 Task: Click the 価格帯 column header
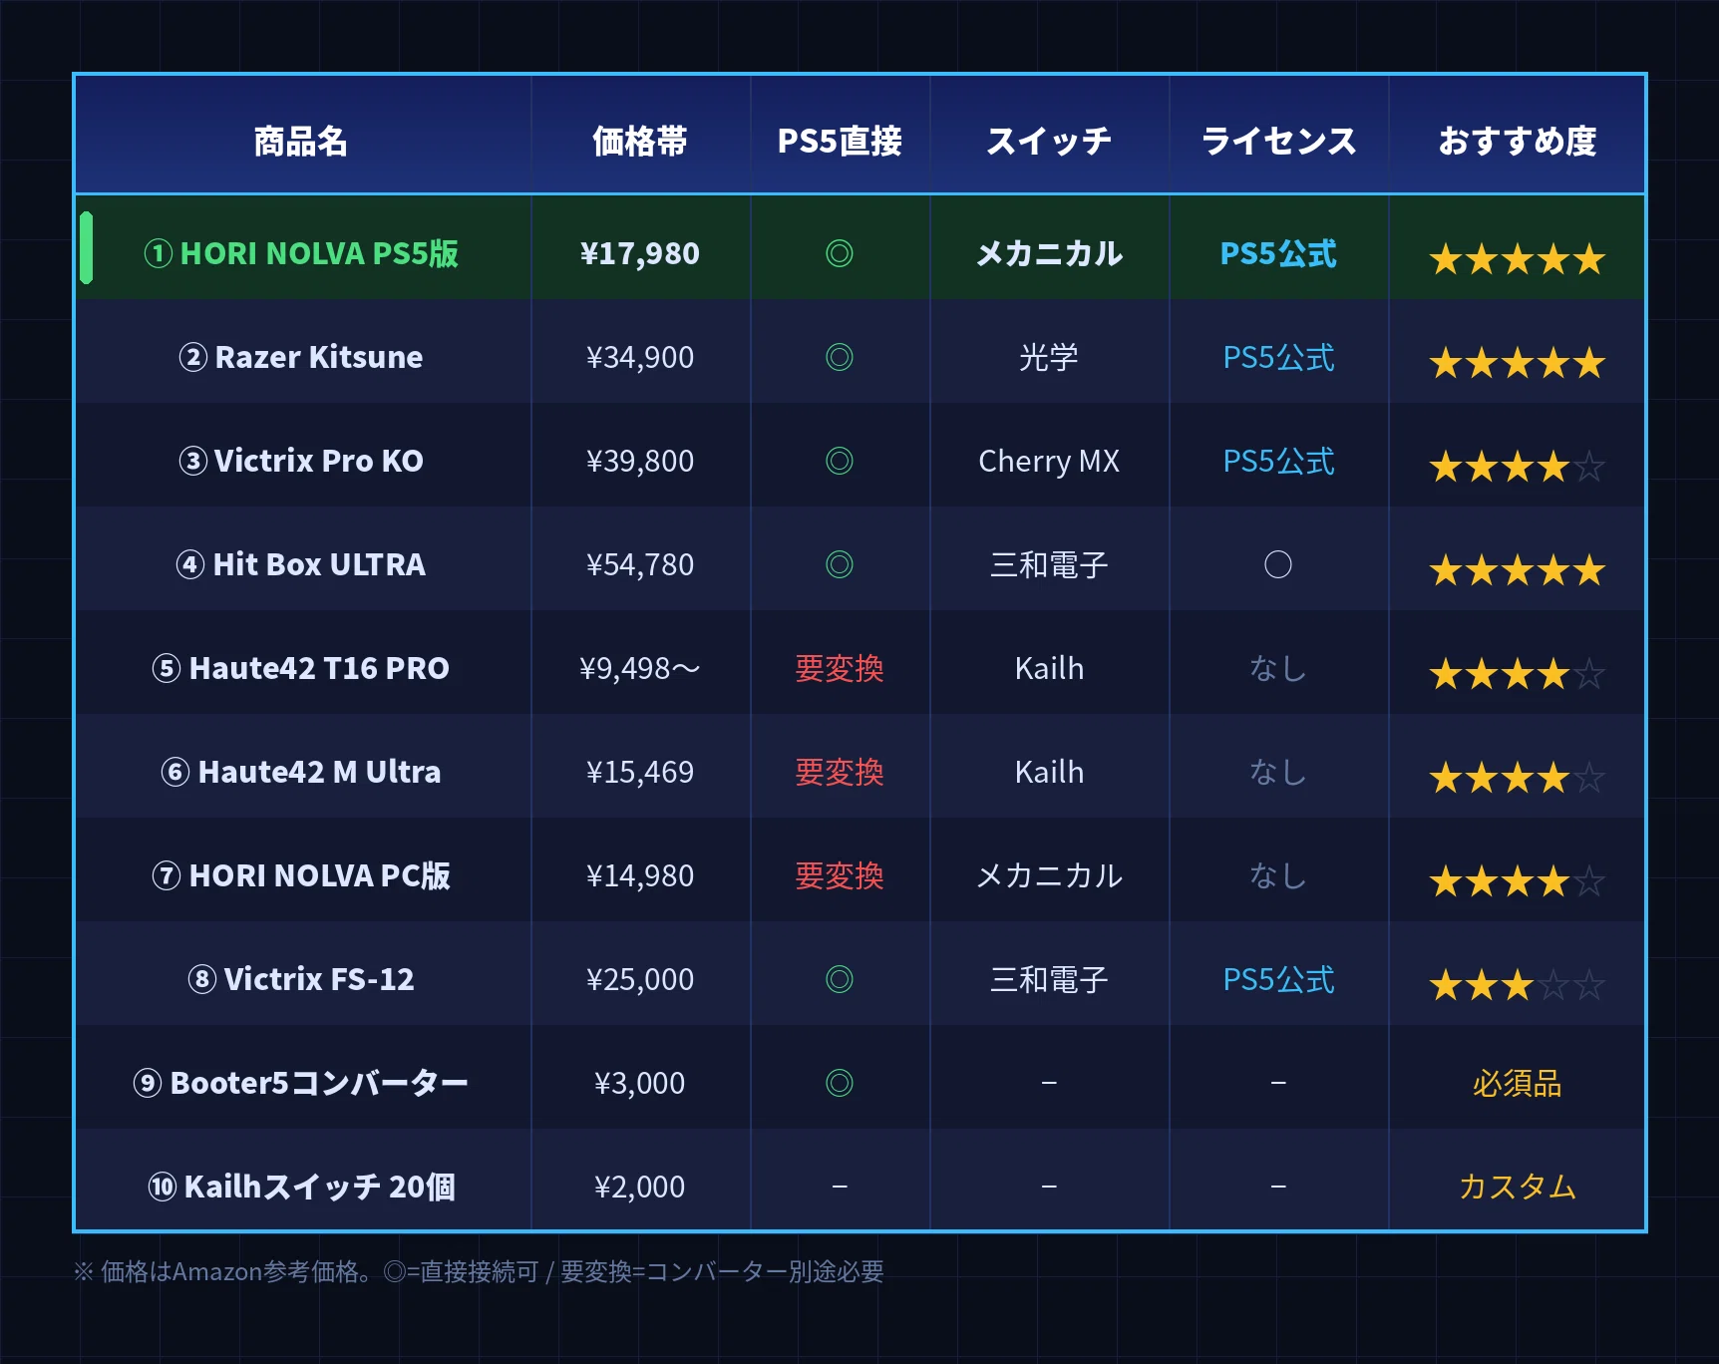point(639,142)
